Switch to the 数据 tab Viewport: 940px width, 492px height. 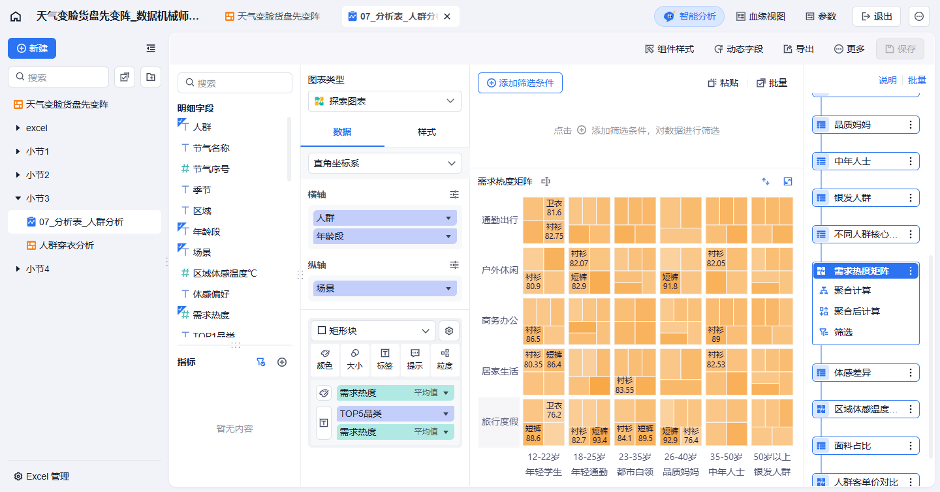tap(342, 132)
